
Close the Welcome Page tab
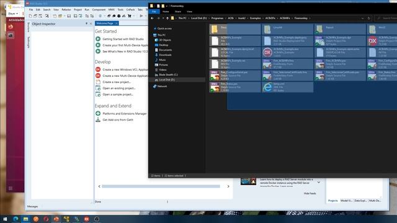tap(117, 24)
